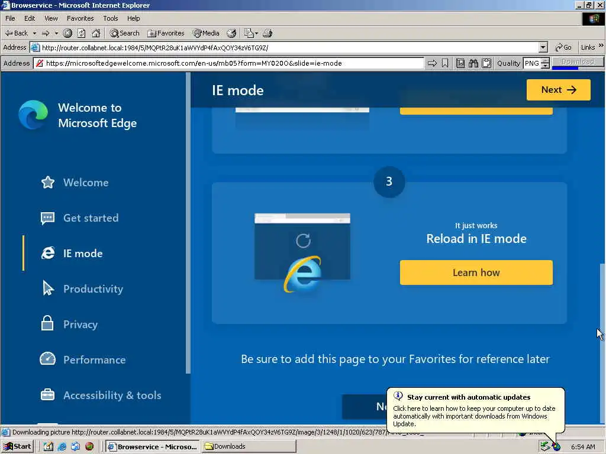This screenshot has width=606, height=454.
Task: Switch to Downloads taskbar window
Action: click(249, 446)
